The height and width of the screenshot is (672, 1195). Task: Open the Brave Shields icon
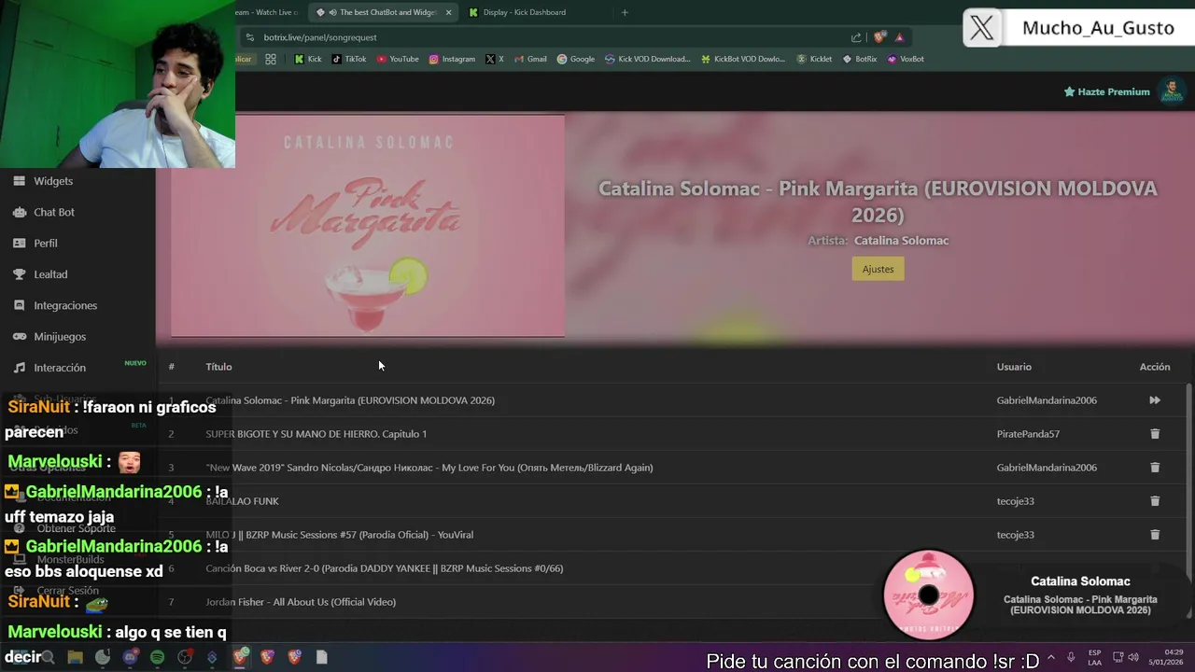point(879,37)
